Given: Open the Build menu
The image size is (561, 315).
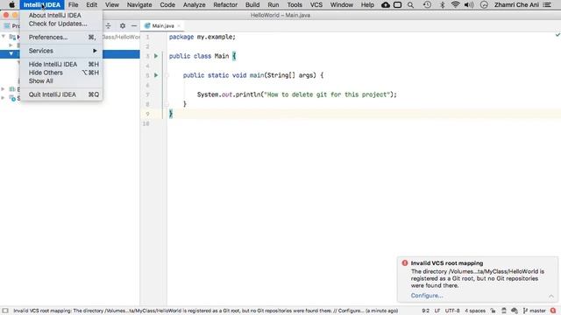Looking at the screenshot, I should click(252, 4).
